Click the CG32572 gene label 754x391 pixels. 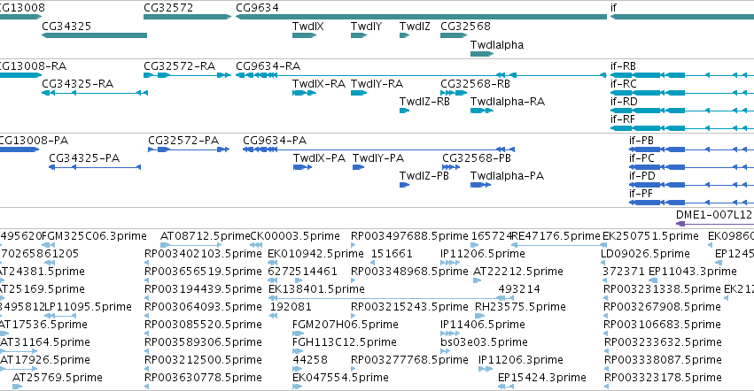point(168,8)
